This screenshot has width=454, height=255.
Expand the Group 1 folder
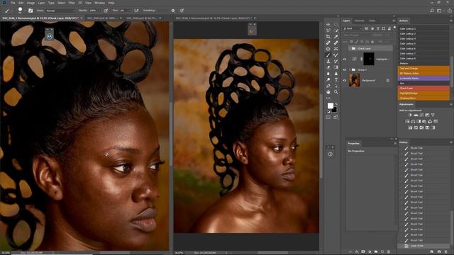350,69
